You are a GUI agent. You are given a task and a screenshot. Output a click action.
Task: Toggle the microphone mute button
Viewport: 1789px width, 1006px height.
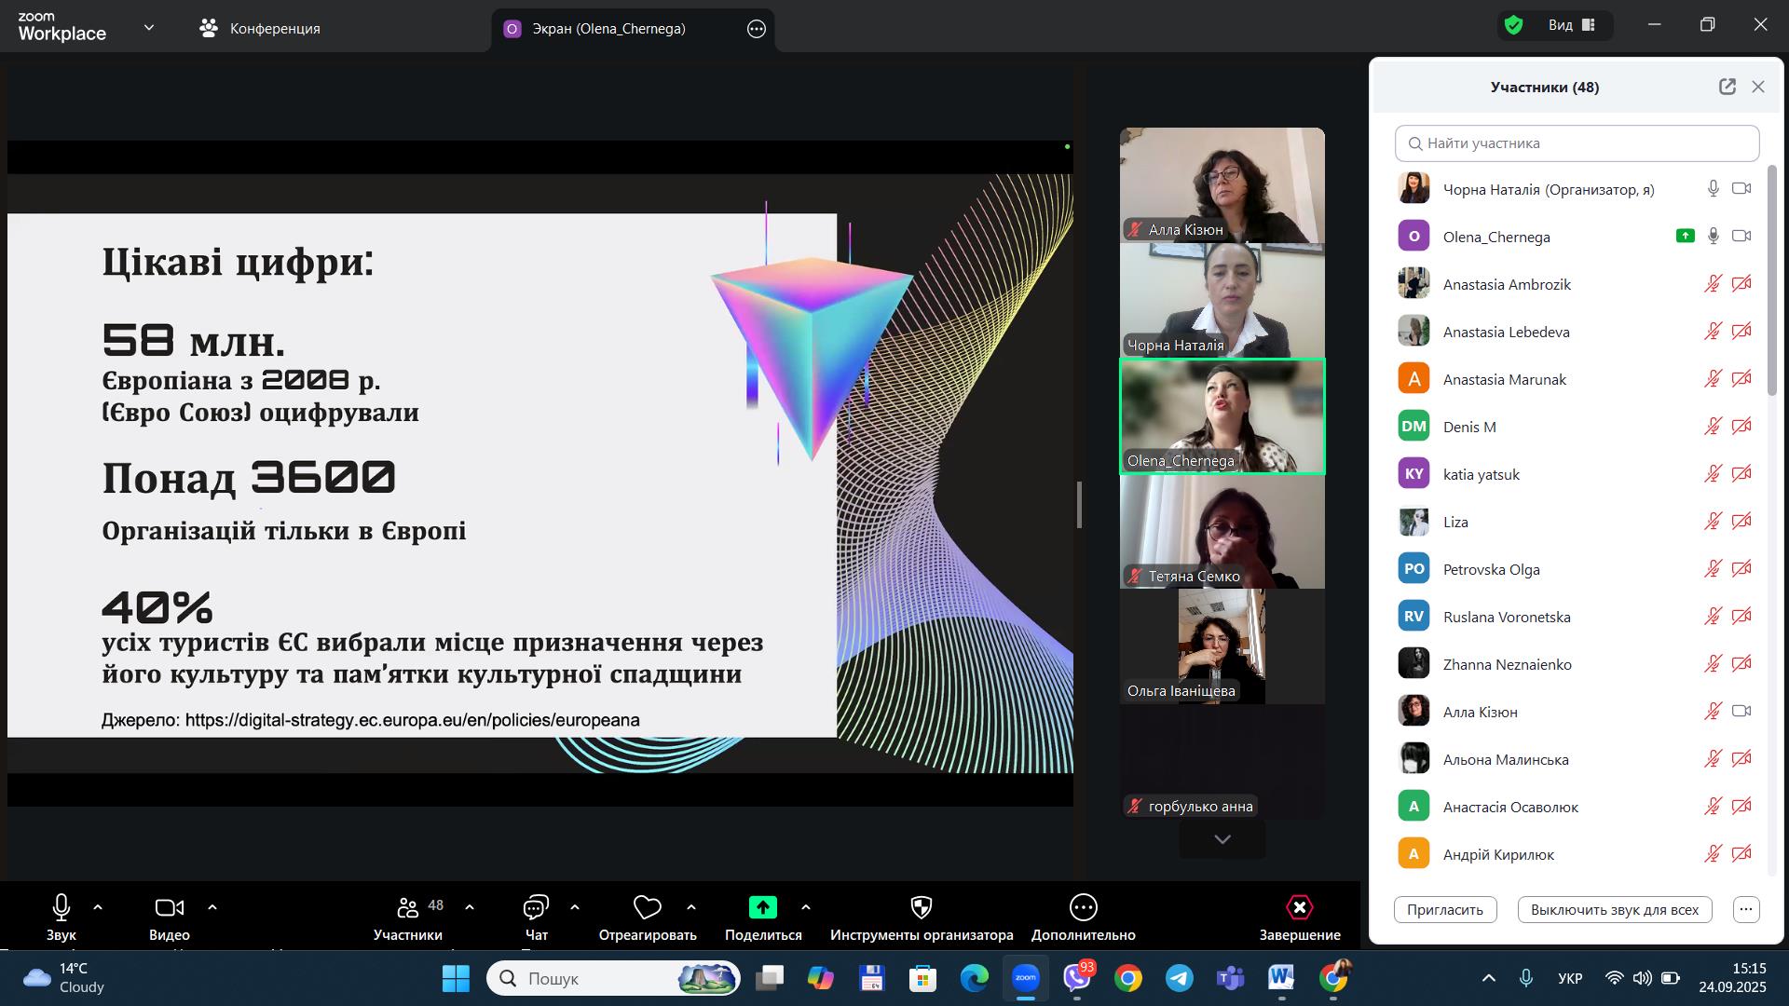pyautogui.click(x=61, y=907)
